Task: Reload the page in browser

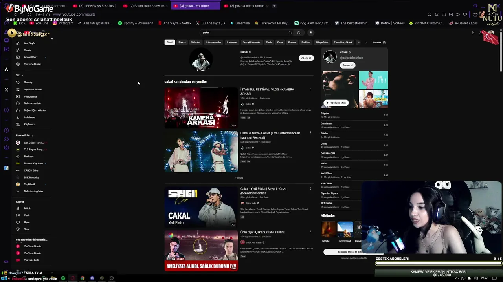Action: pyautogui.click(x=29, y=14)
